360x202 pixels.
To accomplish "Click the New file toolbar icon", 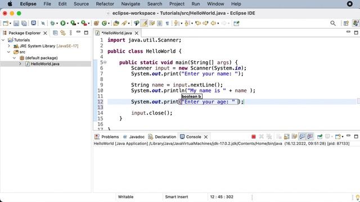I will pyautogui.click(x=6, y=24).
